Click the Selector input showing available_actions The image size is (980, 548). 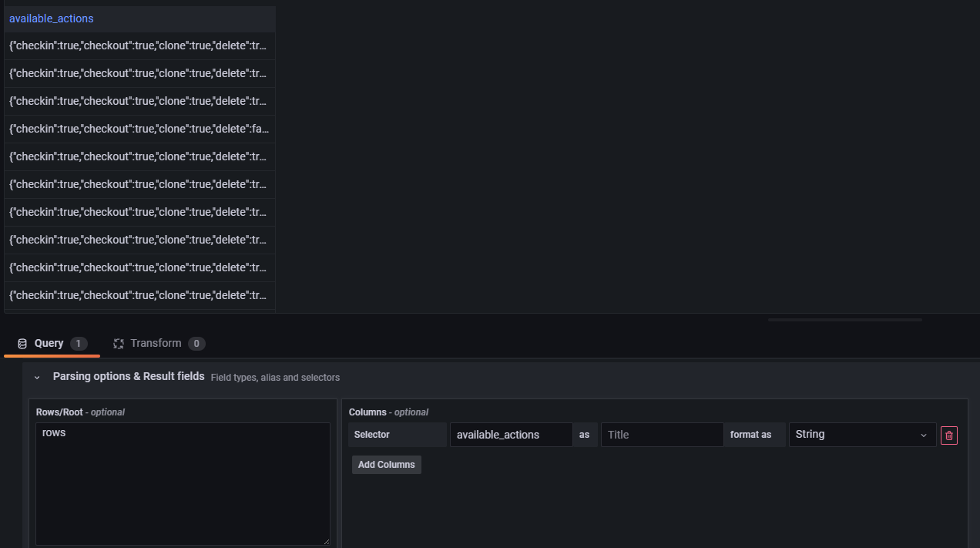tap(510, 434)
